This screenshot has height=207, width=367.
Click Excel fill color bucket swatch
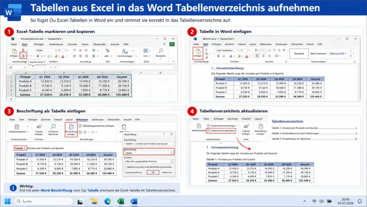(56, 56)
